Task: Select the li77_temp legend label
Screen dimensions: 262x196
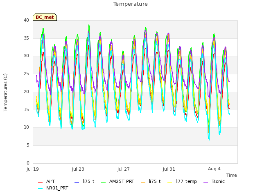Action: click(x=186, y=182)
